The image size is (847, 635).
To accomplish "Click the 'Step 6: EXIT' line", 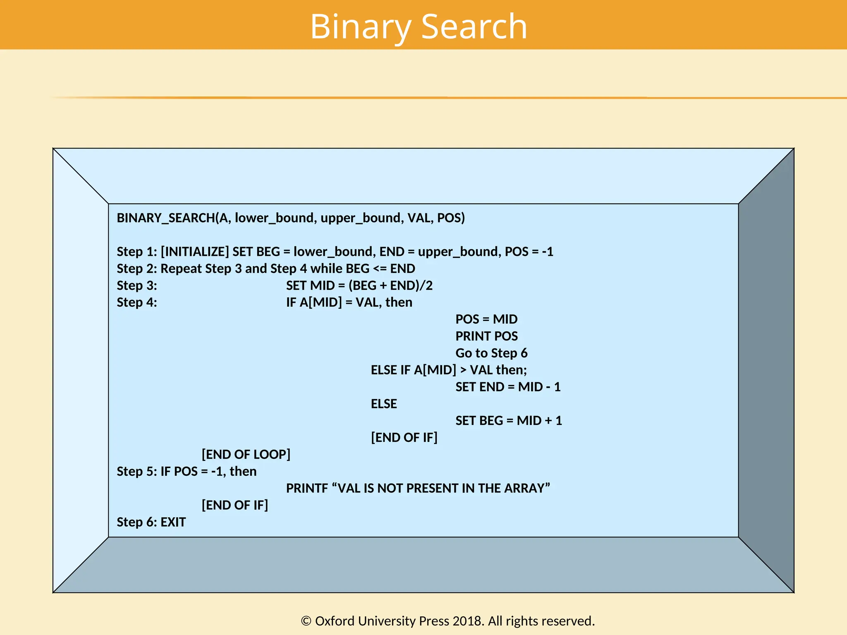I will (151, 522).
